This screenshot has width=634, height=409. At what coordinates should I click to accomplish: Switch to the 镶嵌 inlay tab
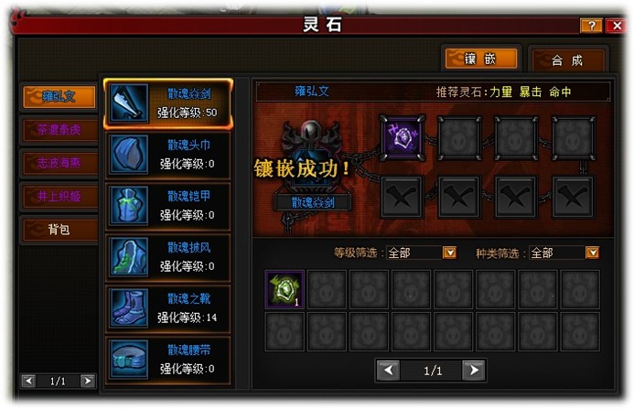tap(480, 59)
